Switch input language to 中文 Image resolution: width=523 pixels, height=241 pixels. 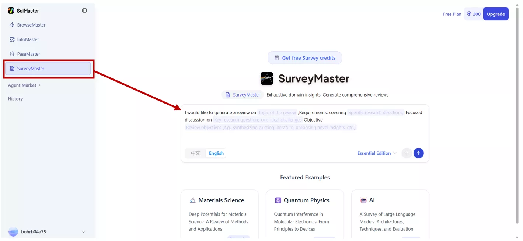195,153
